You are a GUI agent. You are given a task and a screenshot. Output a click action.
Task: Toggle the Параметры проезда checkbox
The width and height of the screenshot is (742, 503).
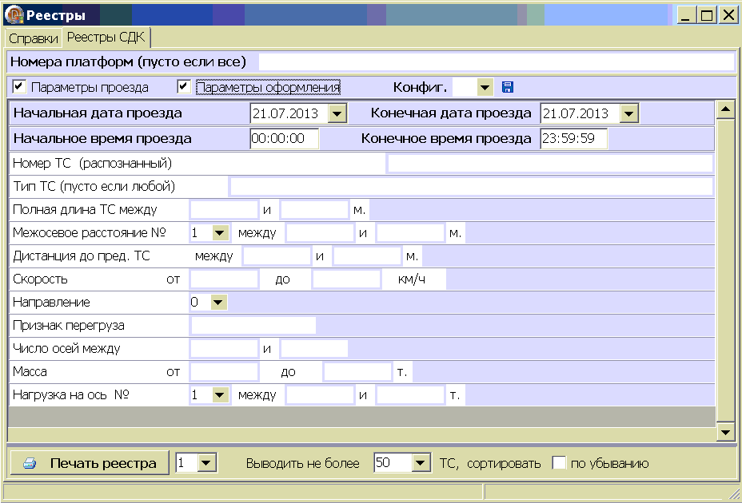coord(19,86)
